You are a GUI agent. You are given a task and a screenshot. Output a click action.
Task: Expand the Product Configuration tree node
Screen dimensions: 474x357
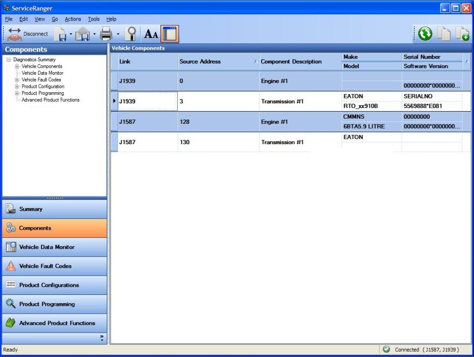(17, 86)
